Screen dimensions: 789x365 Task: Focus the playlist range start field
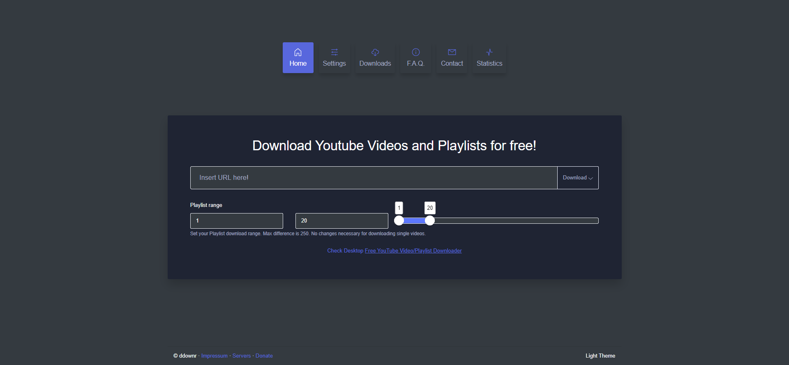[x=237, y=221]
